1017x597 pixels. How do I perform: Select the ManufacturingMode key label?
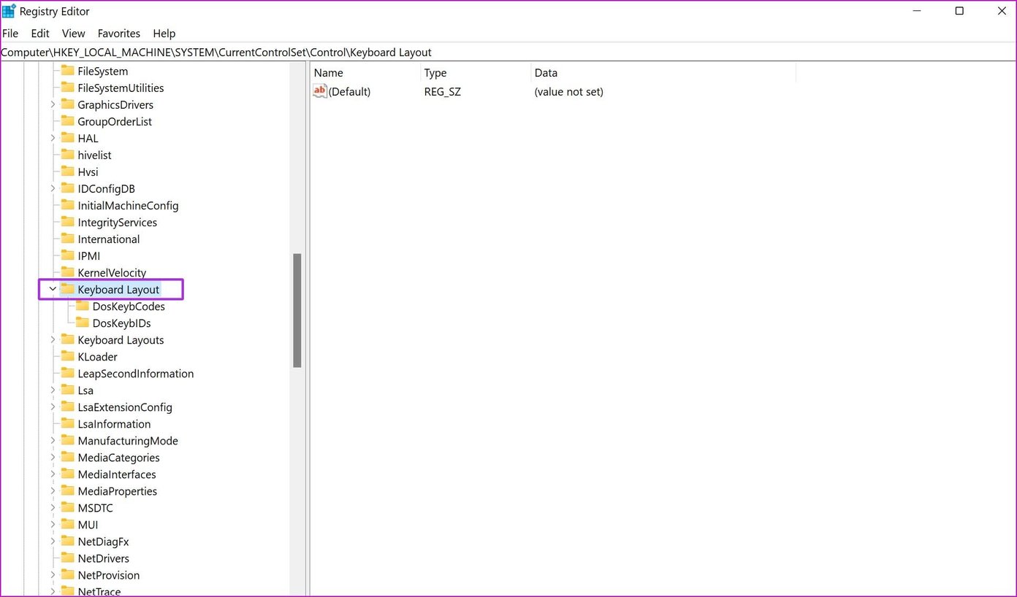pyautogui.click(x=128, y=441)
